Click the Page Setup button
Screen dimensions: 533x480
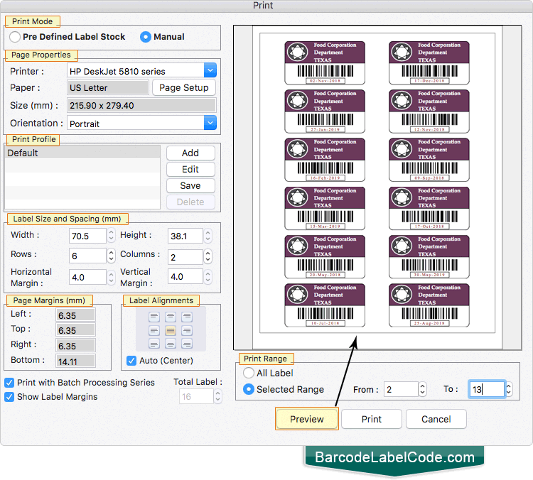pos(184,87)
